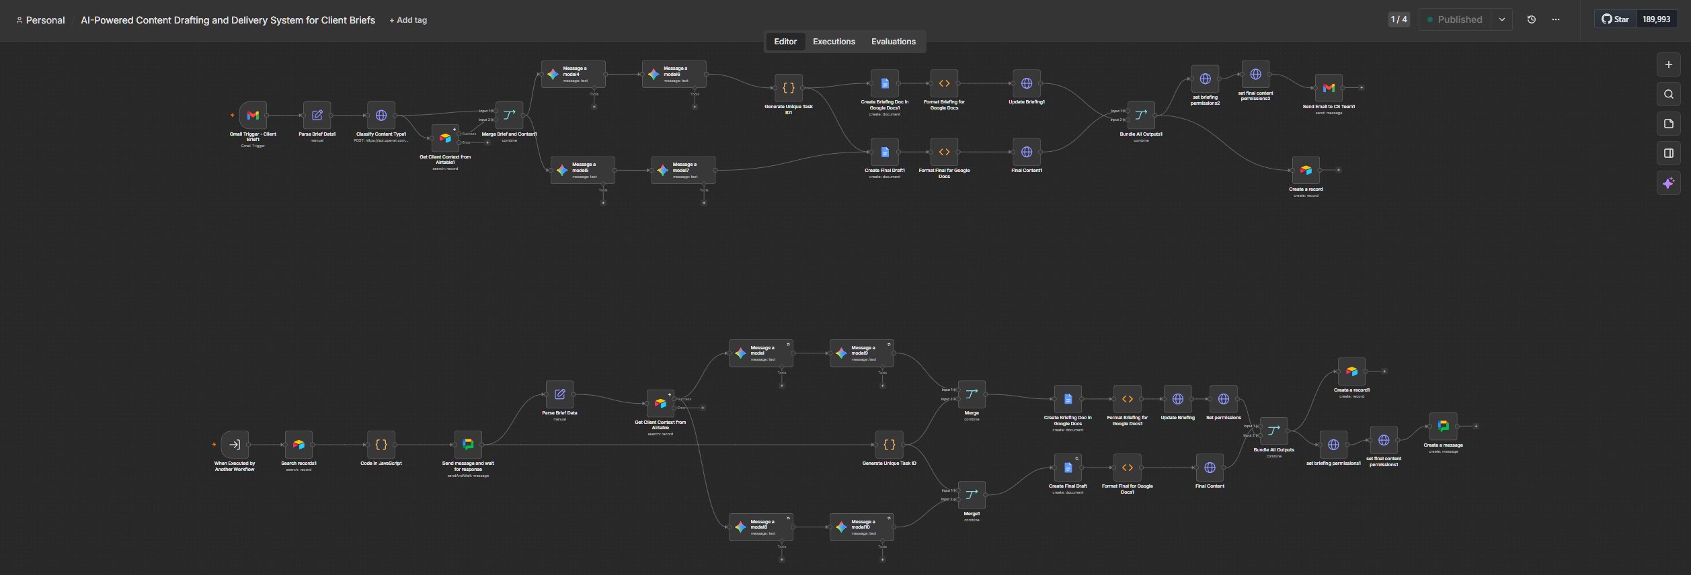This screenshot has width=1691, height=575.
Task: Toggle the side panel layout button
Action: click(x=1668, y=153)
